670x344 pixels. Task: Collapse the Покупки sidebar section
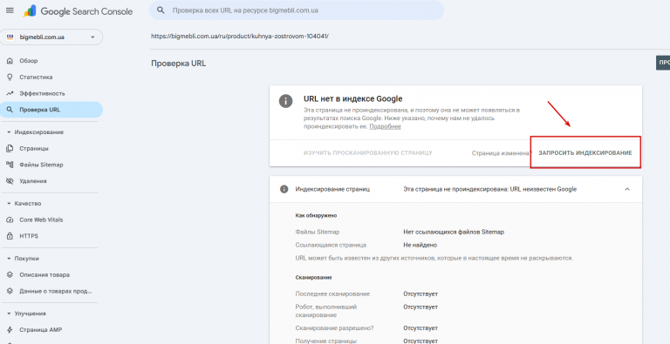(9, 259)
